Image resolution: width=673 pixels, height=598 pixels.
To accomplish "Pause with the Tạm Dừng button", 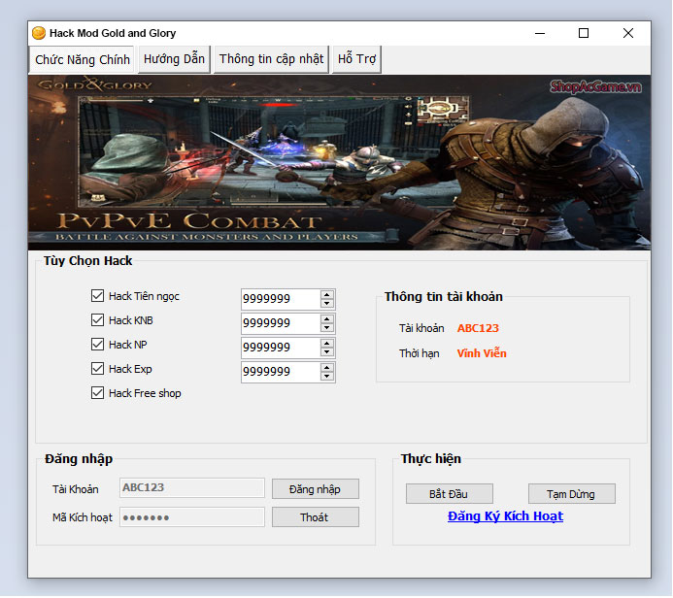I will click(x=571, y=494).
